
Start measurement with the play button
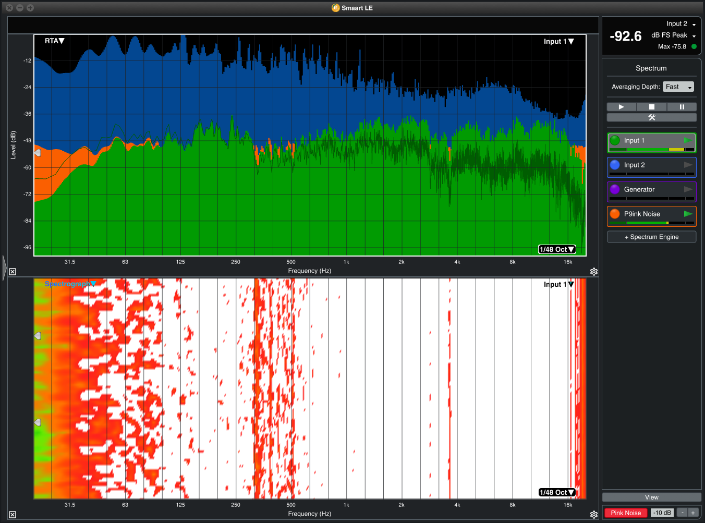tap(622, 107)
